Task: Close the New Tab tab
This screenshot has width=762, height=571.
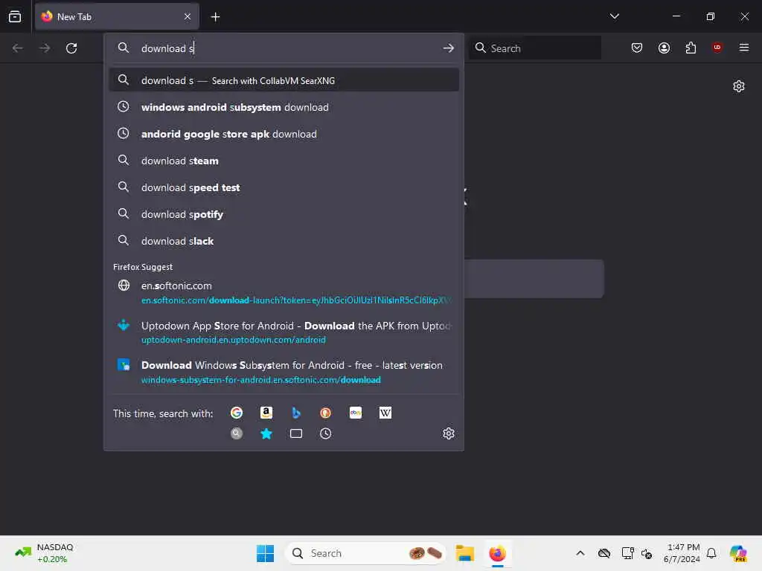Action: [188, 16]
